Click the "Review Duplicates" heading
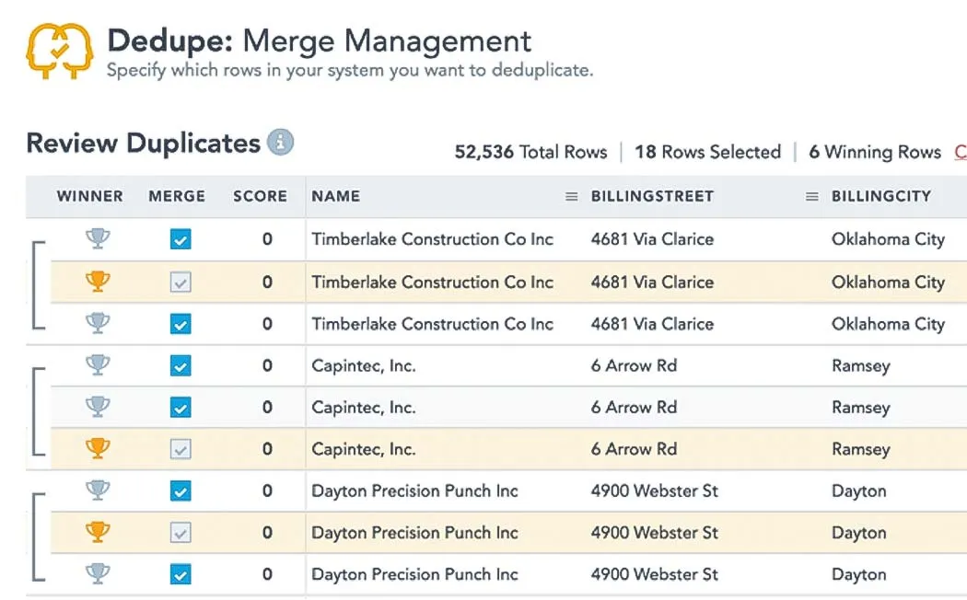 click(x=143, y=143)
